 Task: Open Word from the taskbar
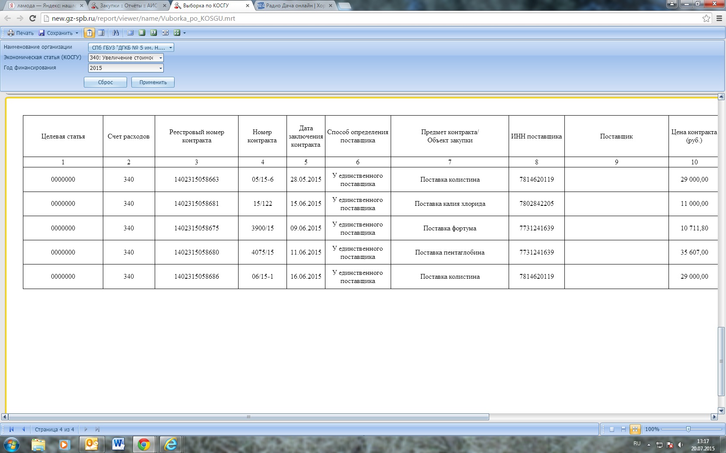point(118,444)
